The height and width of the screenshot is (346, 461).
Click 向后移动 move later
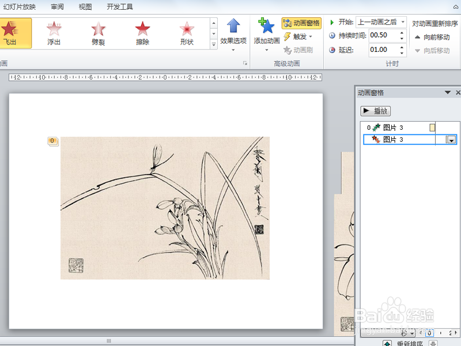pos(432,51)
